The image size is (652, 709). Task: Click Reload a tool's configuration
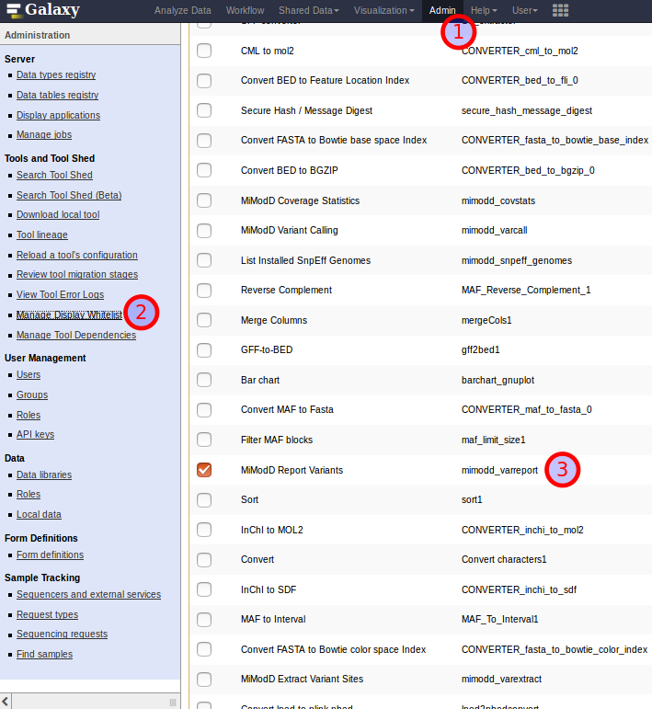77,255
